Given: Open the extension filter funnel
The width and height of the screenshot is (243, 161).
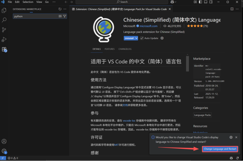Looking at the screenshot, I should [65, 16].
